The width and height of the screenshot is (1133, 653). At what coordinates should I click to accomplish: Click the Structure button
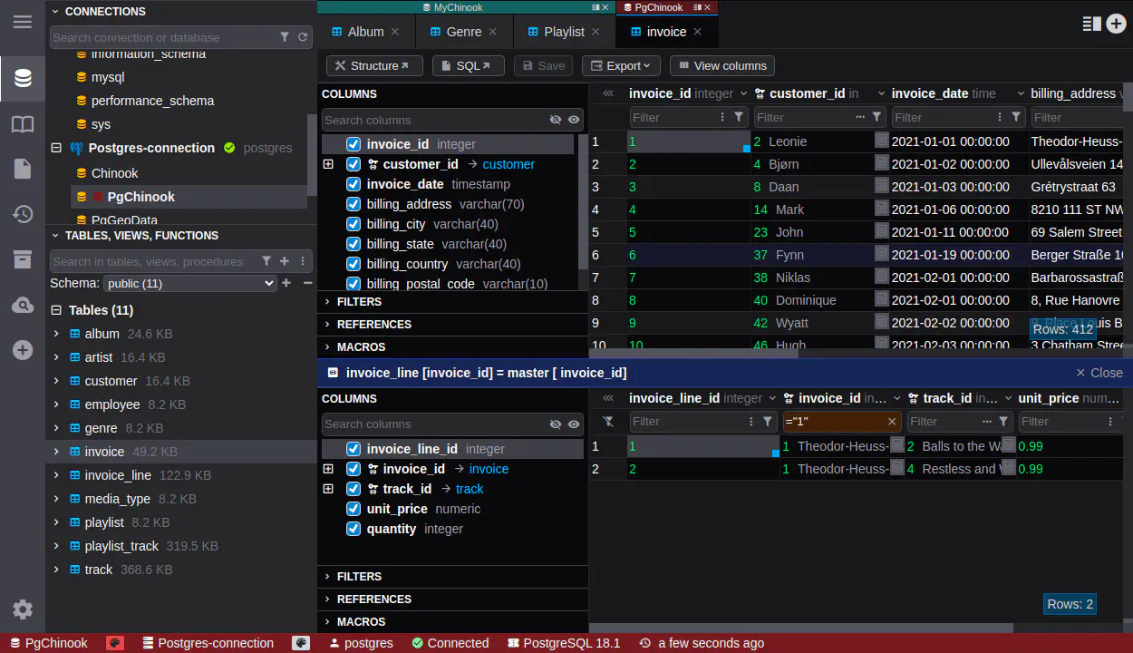coord(373,65)
